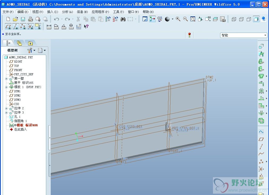Expand the 拉伸 3 tree node

pos(6,112)
